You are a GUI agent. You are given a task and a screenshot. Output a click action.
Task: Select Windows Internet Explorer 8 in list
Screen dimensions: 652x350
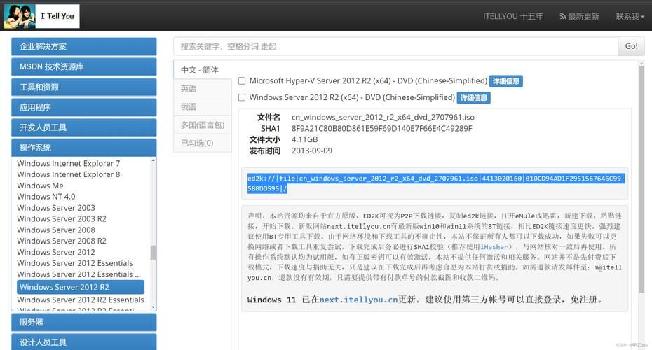[x=68, y=174]
